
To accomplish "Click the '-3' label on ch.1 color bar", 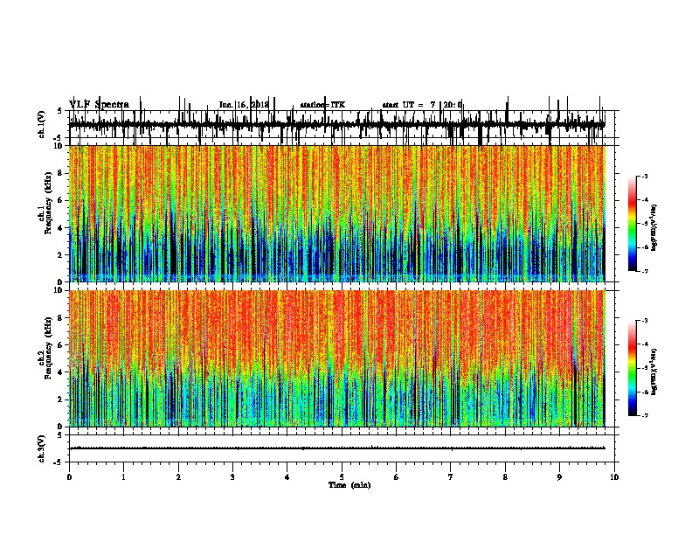I will pyautogui.click(x=645, y=176).
